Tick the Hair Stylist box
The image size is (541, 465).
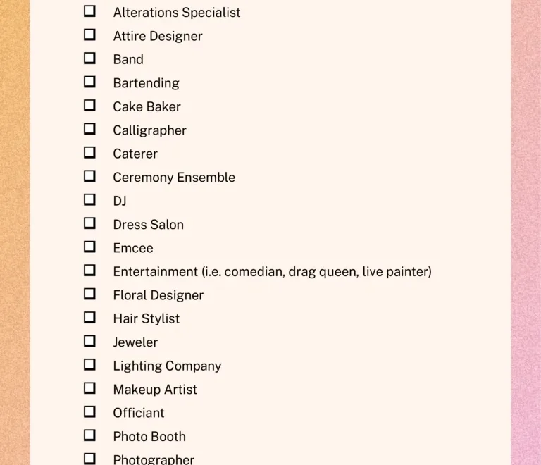[89, 317]
